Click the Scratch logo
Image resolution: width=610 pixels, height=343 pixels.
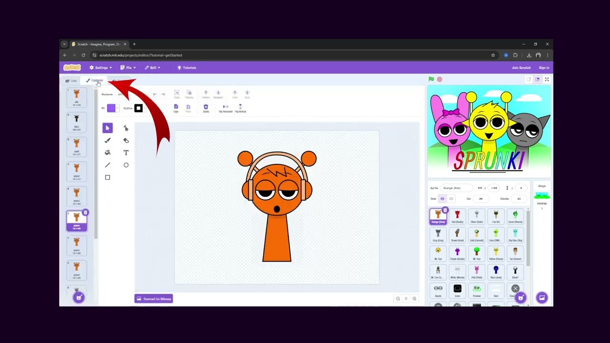coord(72,68)
